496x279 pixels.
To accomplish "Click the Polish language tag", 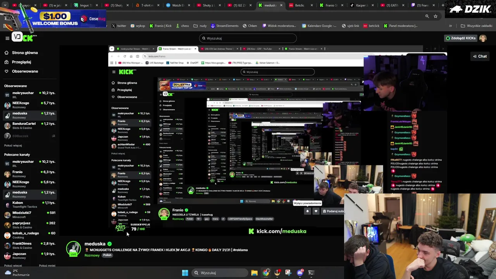I will 107,255.
